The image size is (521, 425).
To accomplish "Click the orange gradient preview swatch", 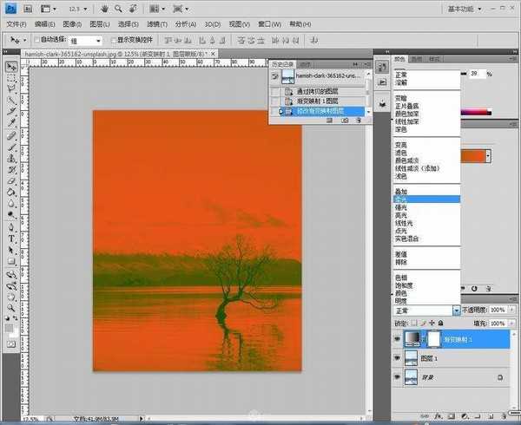I will (472, 155).
